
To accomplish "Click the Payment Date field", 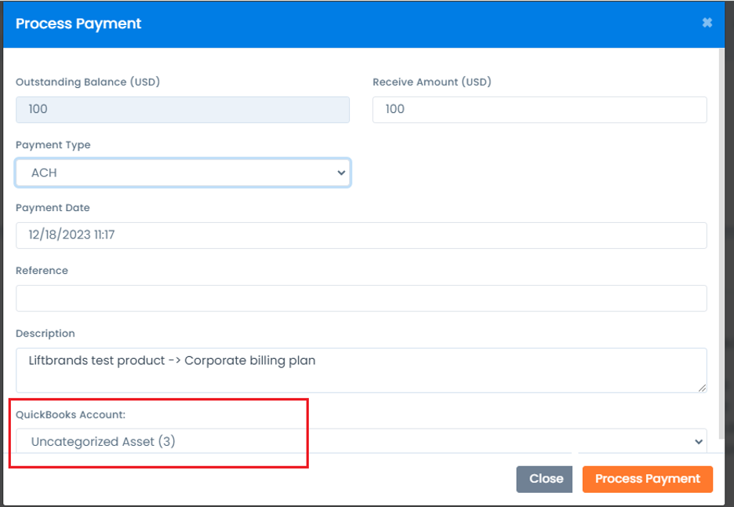I will tap(362, 235).
